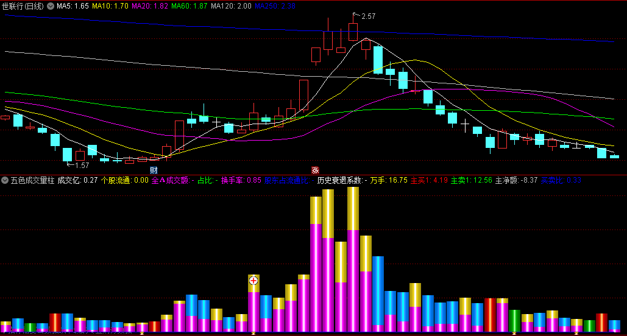Click the red plus marker on volume bar

[x=253, y=281]
